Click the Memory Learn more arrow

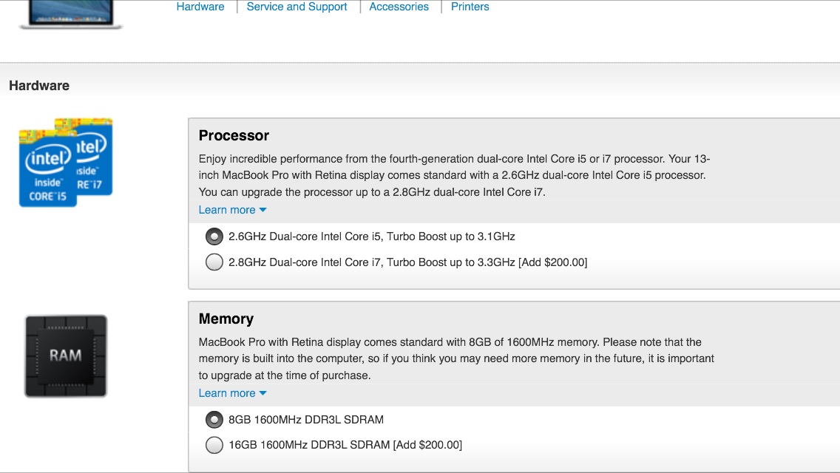coord(262,393)
